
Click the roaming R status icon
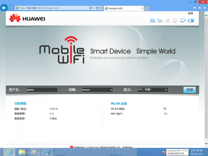pos(168,20)
